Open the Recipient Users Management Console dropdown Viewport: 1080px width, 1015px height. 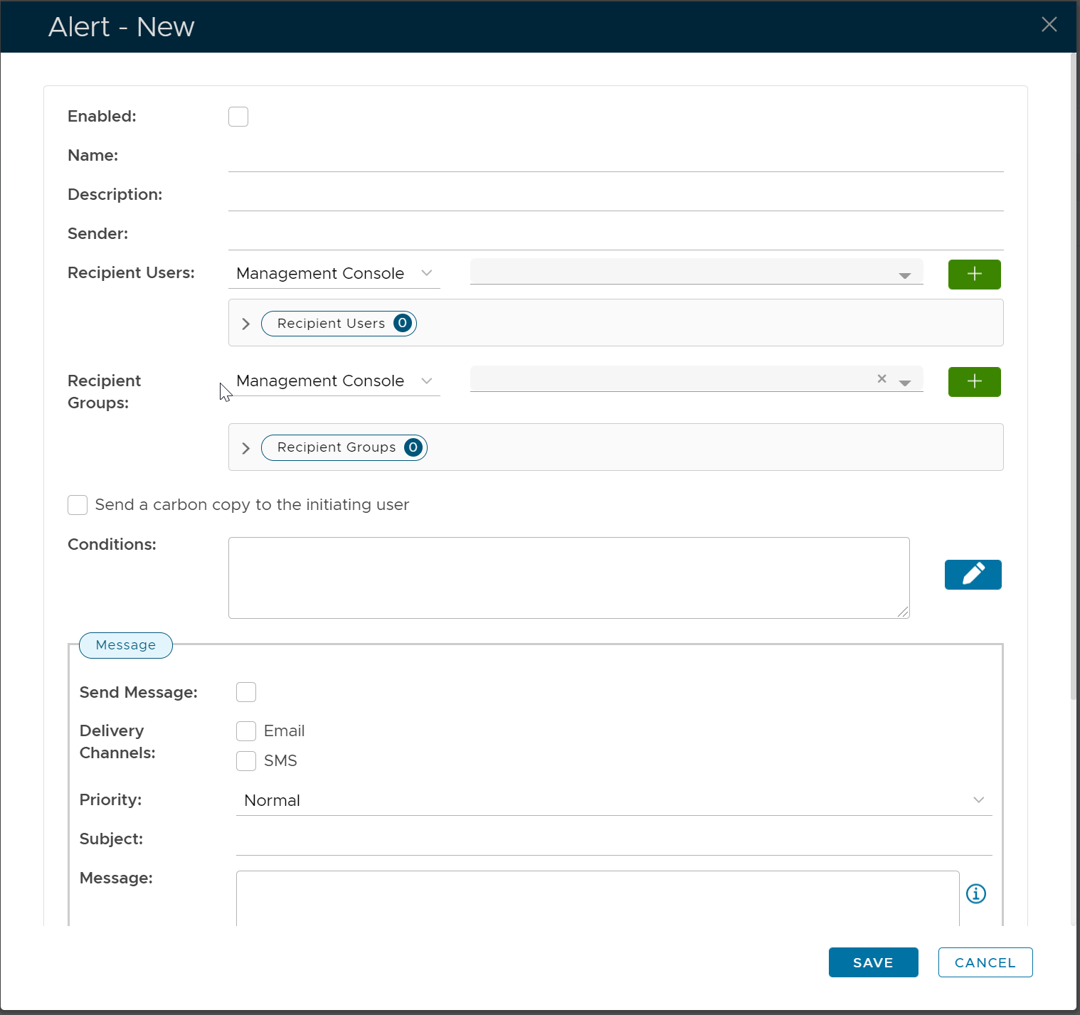click(x=334, y=274)
